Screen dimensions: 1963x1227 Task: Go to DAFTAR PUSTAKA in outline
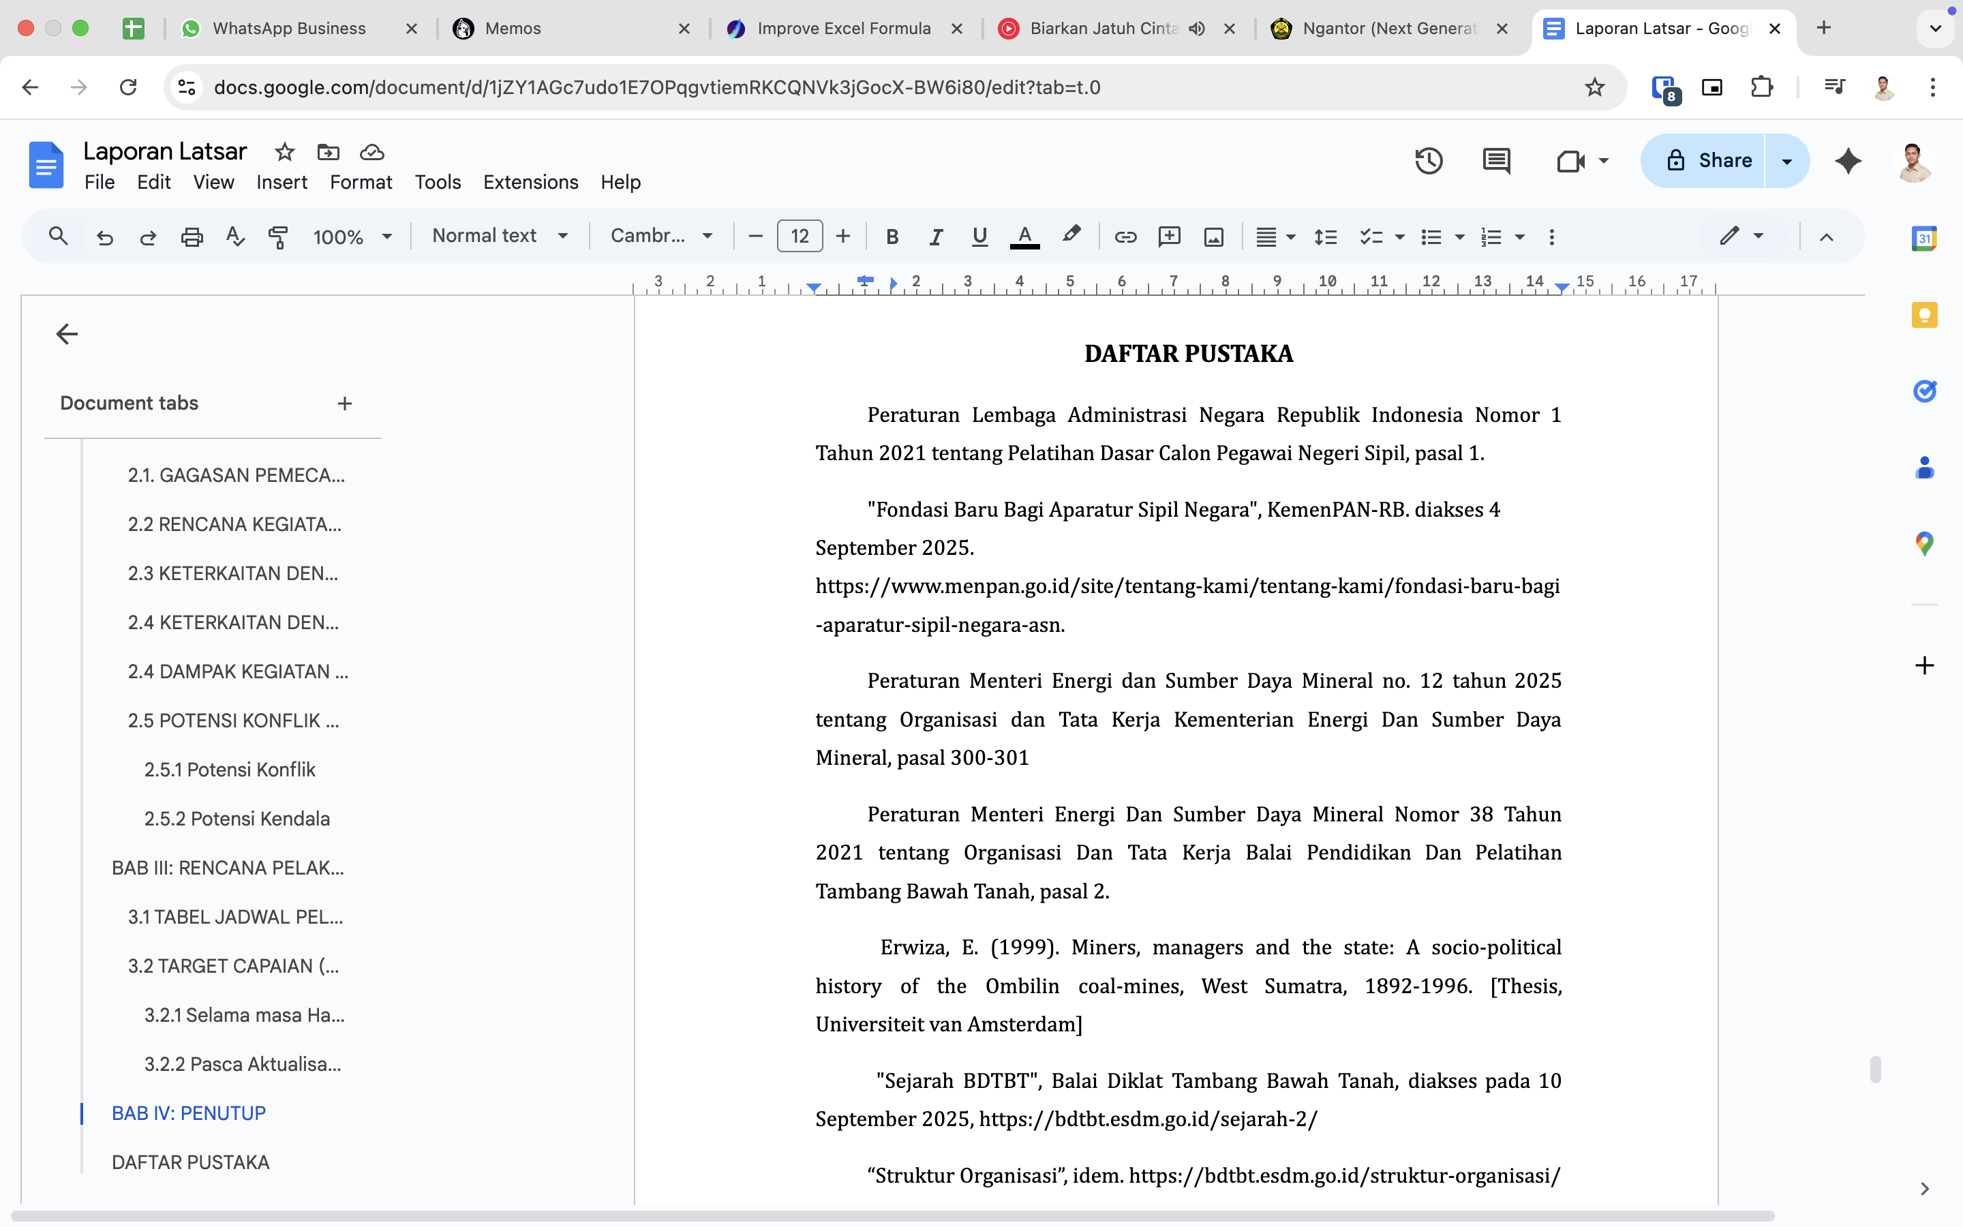pos(191,1162)
